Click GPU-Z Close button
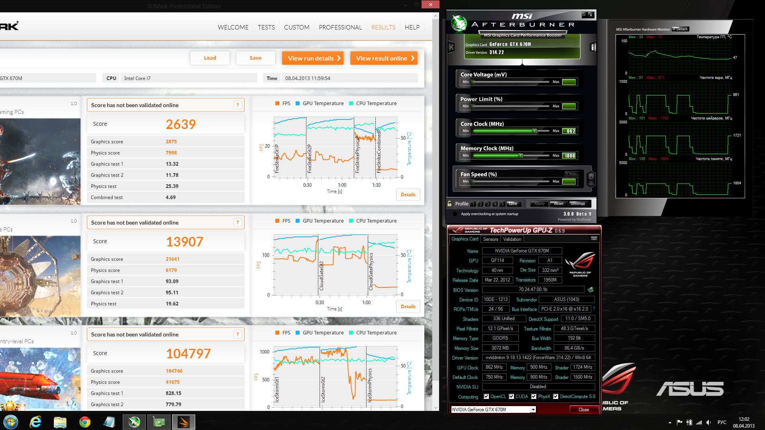 (x=584, y=410)
